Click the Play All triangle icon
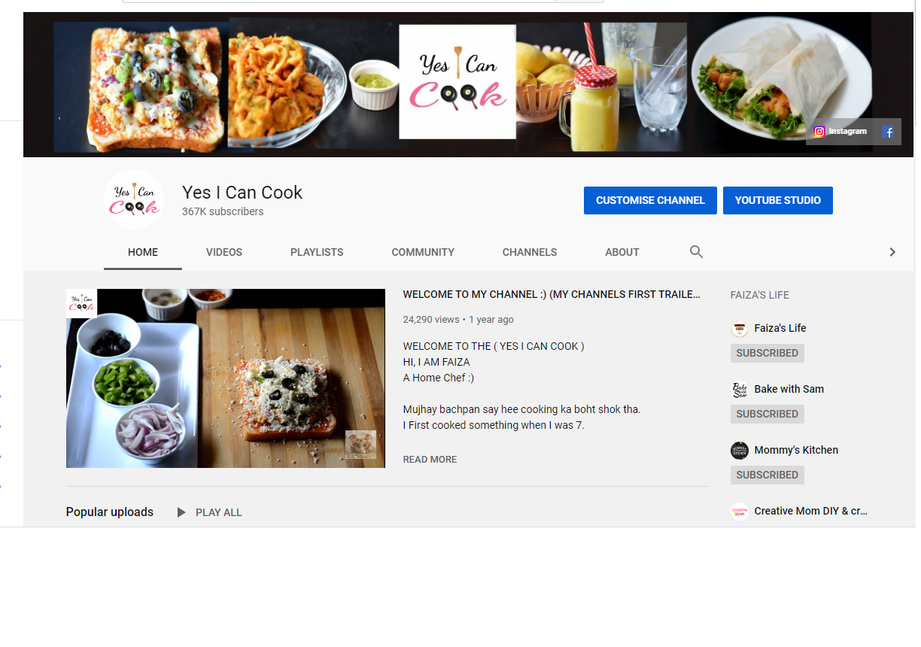 pos(181,512)
